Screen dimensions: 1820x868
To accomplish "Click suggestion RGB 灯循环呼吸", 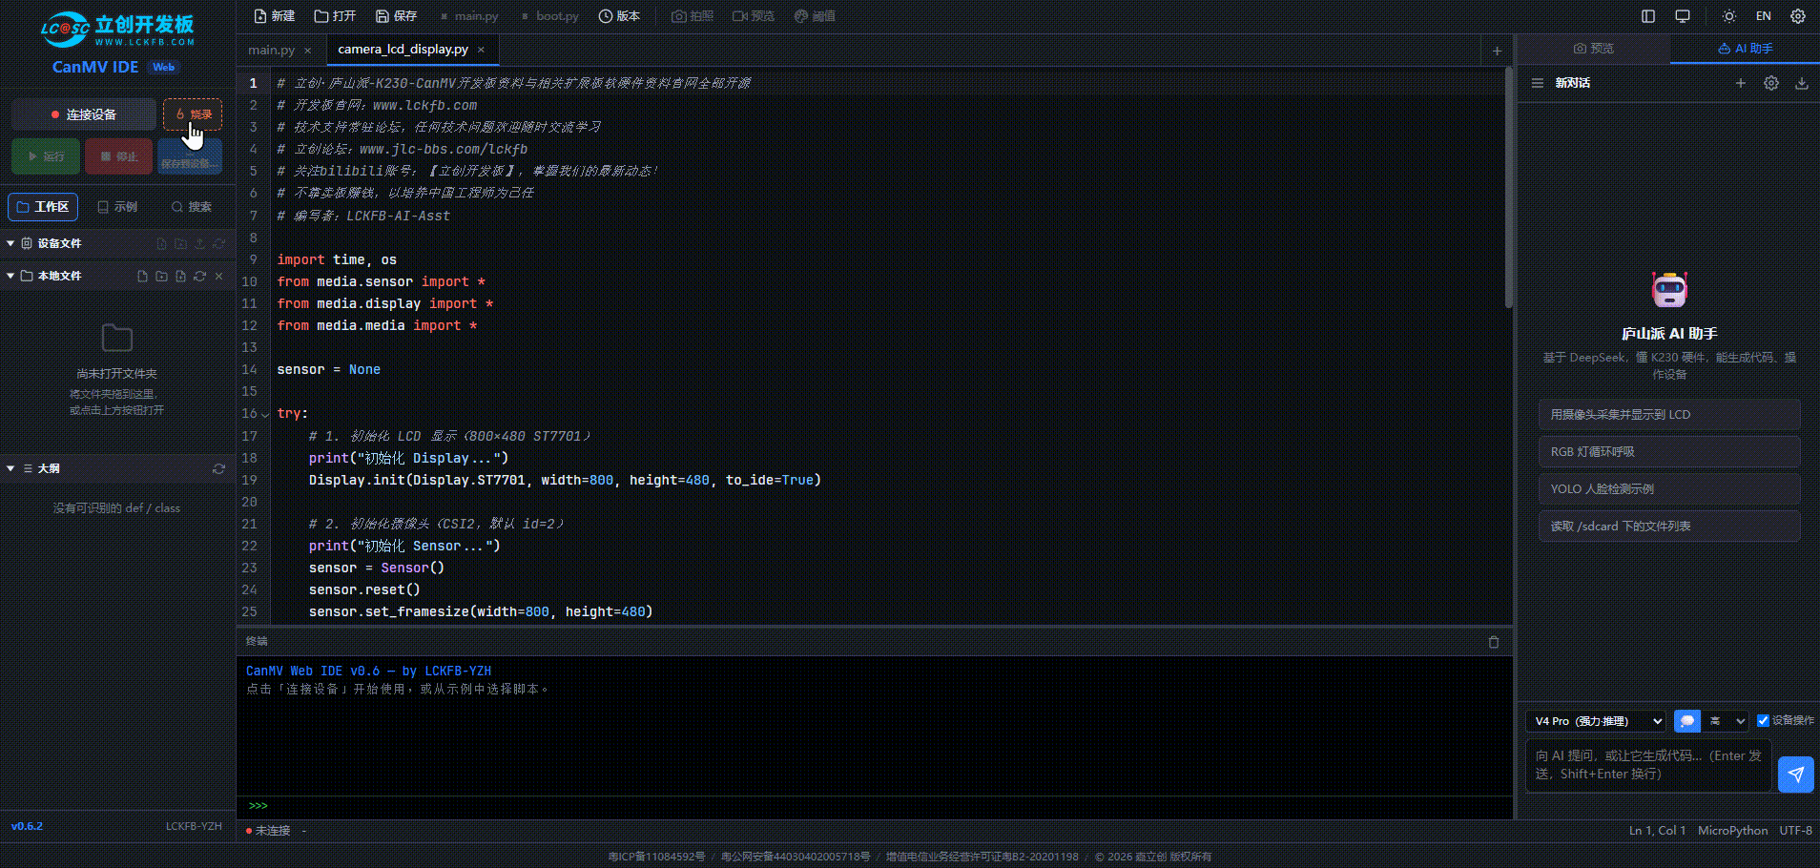I will (1669, 452).
